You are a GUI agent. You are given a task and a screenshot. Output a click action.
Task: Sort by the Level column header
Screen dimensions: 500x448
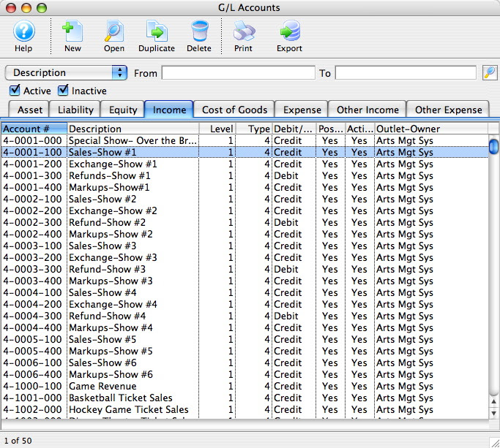pyautogui.click(x=217, y=129)
